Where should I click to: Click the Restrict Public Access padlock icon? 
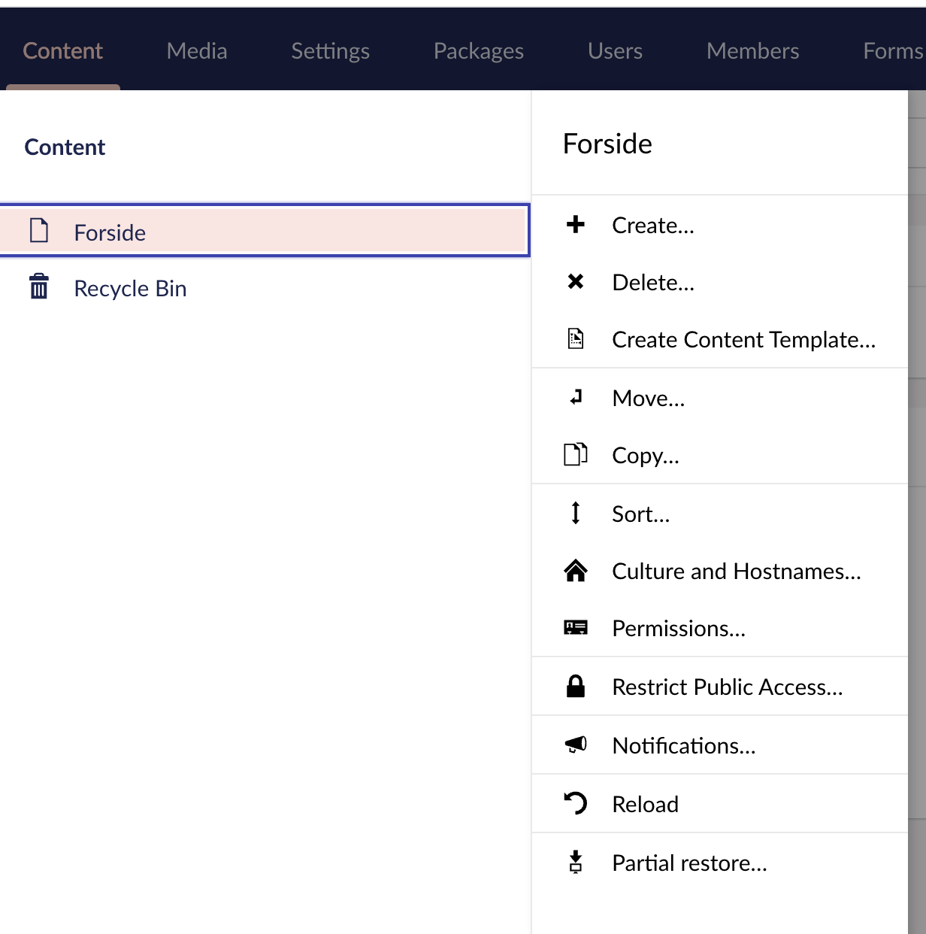click(576, 686)
